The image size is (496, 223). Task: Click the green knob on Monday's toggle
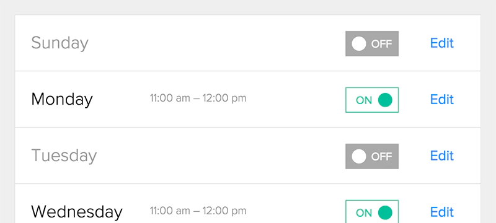(x=385, y=100)
